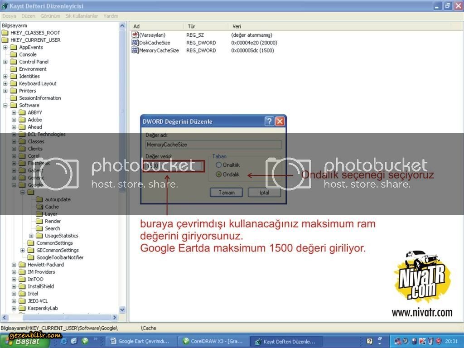The width and height of the screenshot is (464, 348).
Task: Collapse the Software registry key
Action: [5, 105]
